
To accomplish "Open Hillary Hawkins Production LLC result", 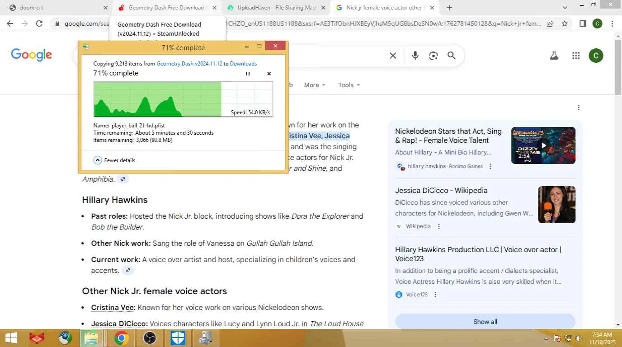I will pos(478,254).
